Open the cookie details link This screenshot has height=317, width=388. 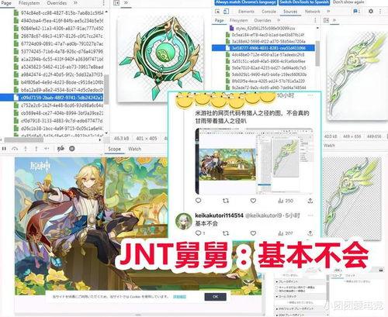(x=179, y=297)
